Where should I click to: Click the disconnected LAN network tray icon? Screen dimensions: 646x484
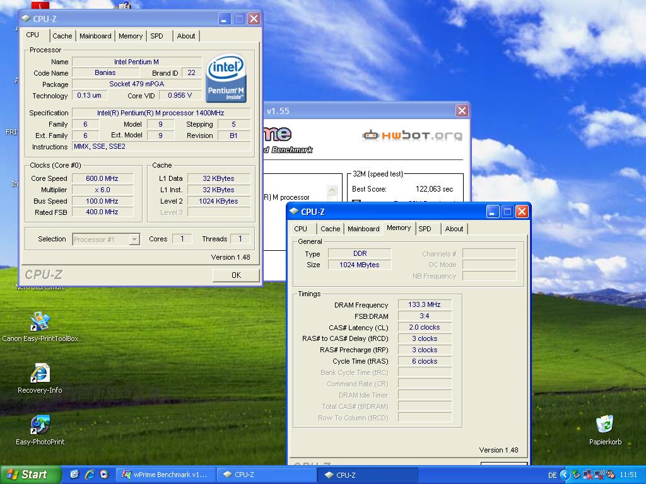point(588,475)
